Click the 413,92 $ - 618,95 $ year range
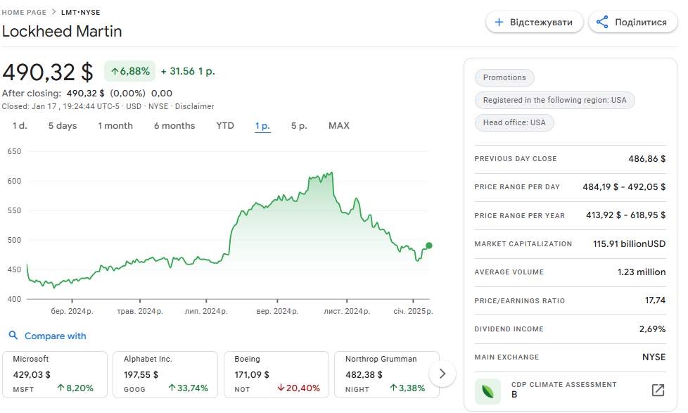The width and height of the screenshot is (688, 413). (x=625, y=215)
